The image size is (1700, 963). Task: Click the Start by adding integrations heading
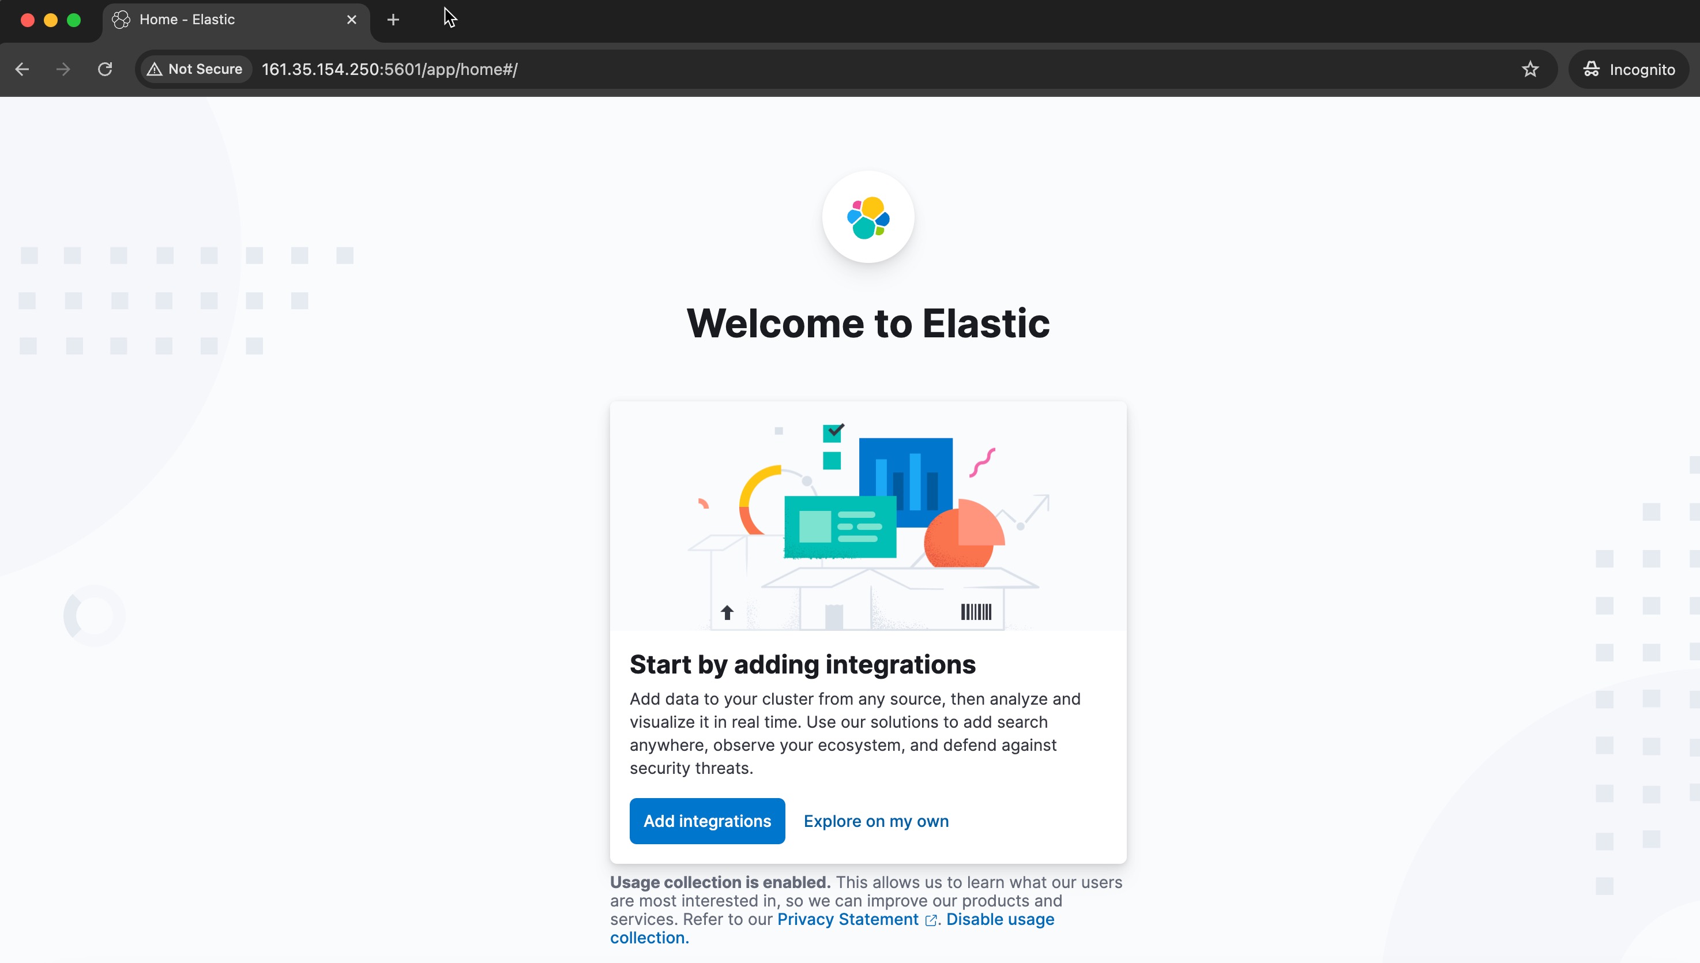coord(802,665)
